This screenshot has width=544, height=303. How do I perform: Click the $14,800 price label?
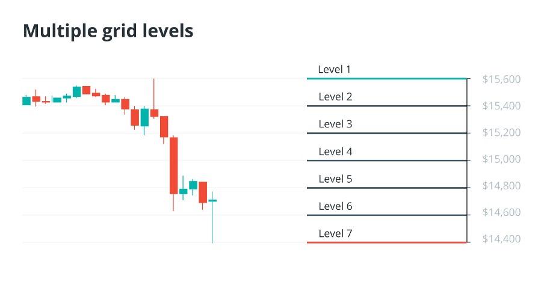[501, 186]
